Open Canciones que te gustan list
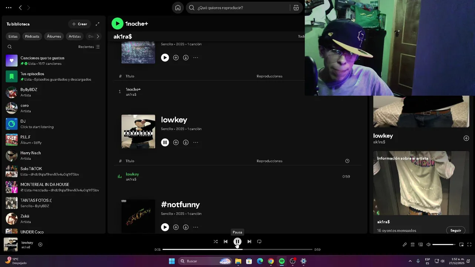 (53, 60)
